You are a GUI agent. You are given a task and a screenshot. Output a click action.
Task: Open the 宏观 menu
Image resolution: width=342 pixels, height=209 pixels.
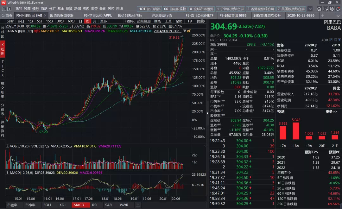tap(86, 9)
